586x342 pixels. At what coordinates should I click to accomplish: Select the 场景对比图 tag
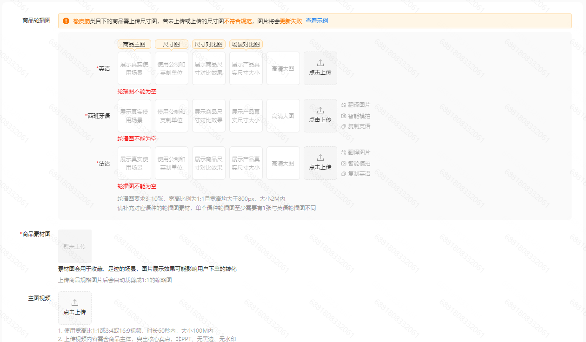pyautogui.click(x=246, y=45)
